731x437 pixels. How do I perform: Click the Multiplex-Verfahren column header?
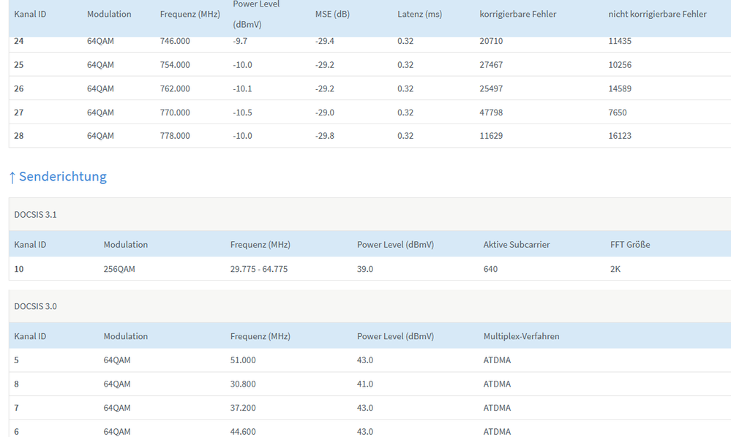pos(522,336)
